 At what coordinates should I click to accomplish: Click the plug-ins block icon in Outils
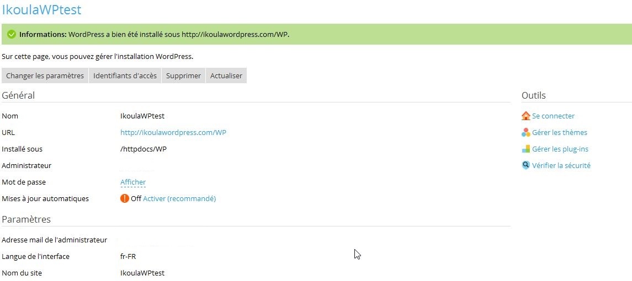tap(525, 149)
